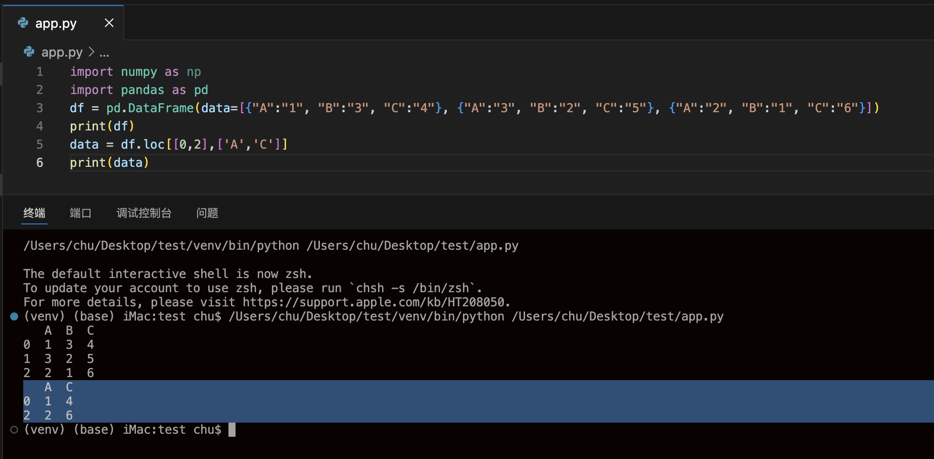The height and width of the screenshot is (459, 934).
Task: Click the app.py breadcrumb label
Action: point(62,52)
